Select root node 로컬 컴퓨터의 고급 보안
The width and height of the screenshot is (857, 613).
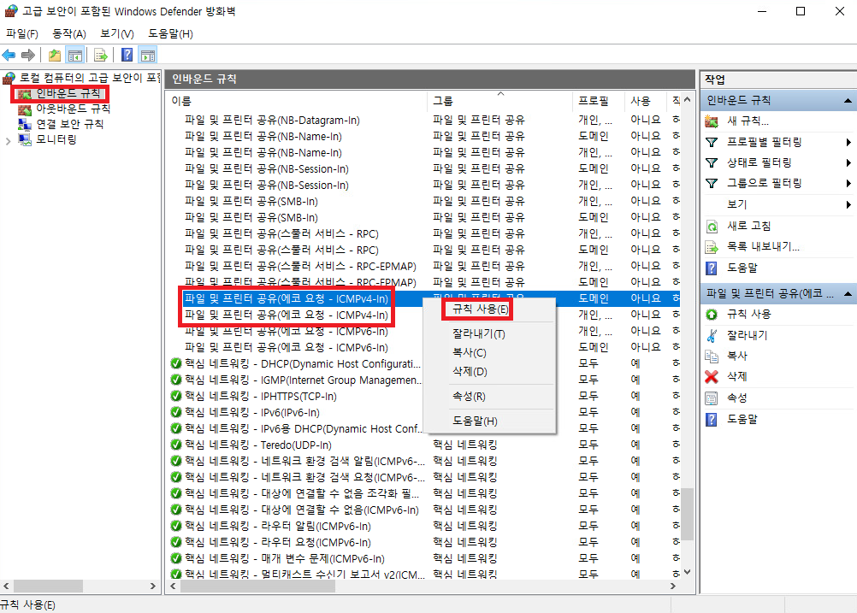coord(90,78)
